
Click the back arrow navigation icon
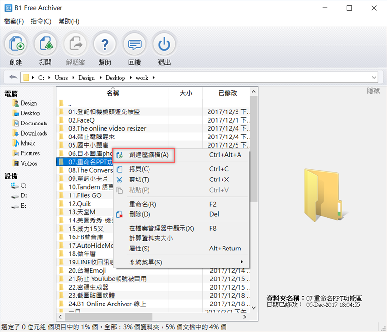coord(13,77)
